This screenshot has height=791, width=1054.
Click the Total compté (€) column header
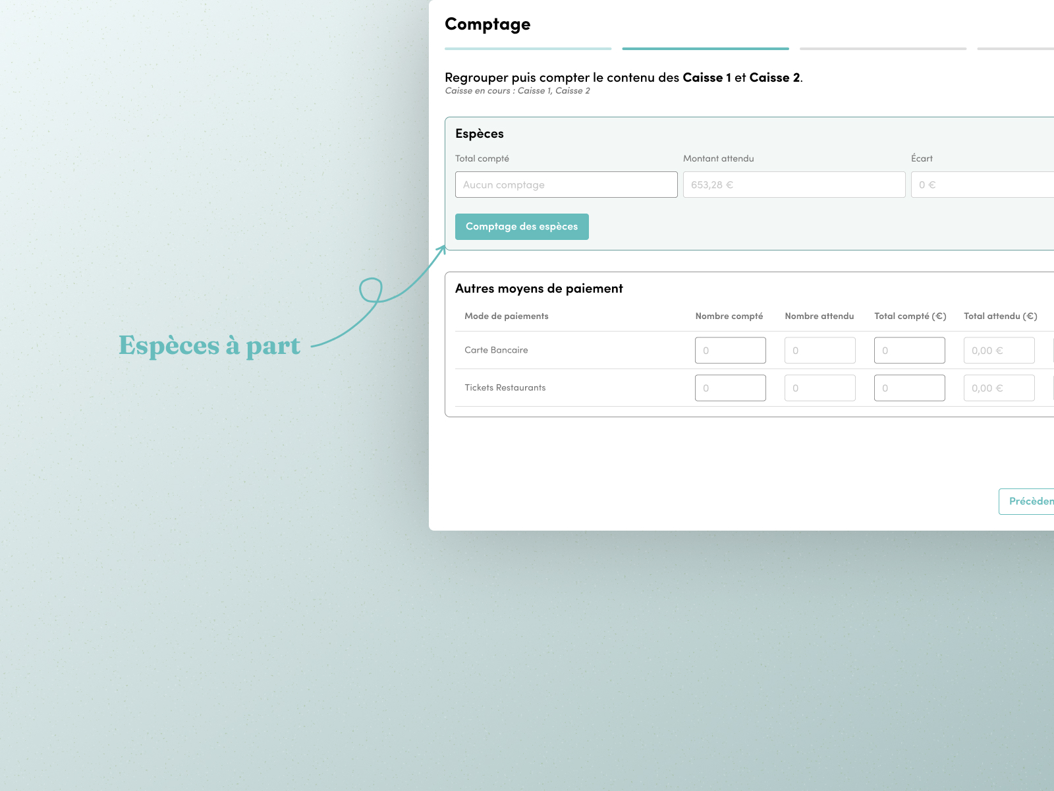pos(910,316)
